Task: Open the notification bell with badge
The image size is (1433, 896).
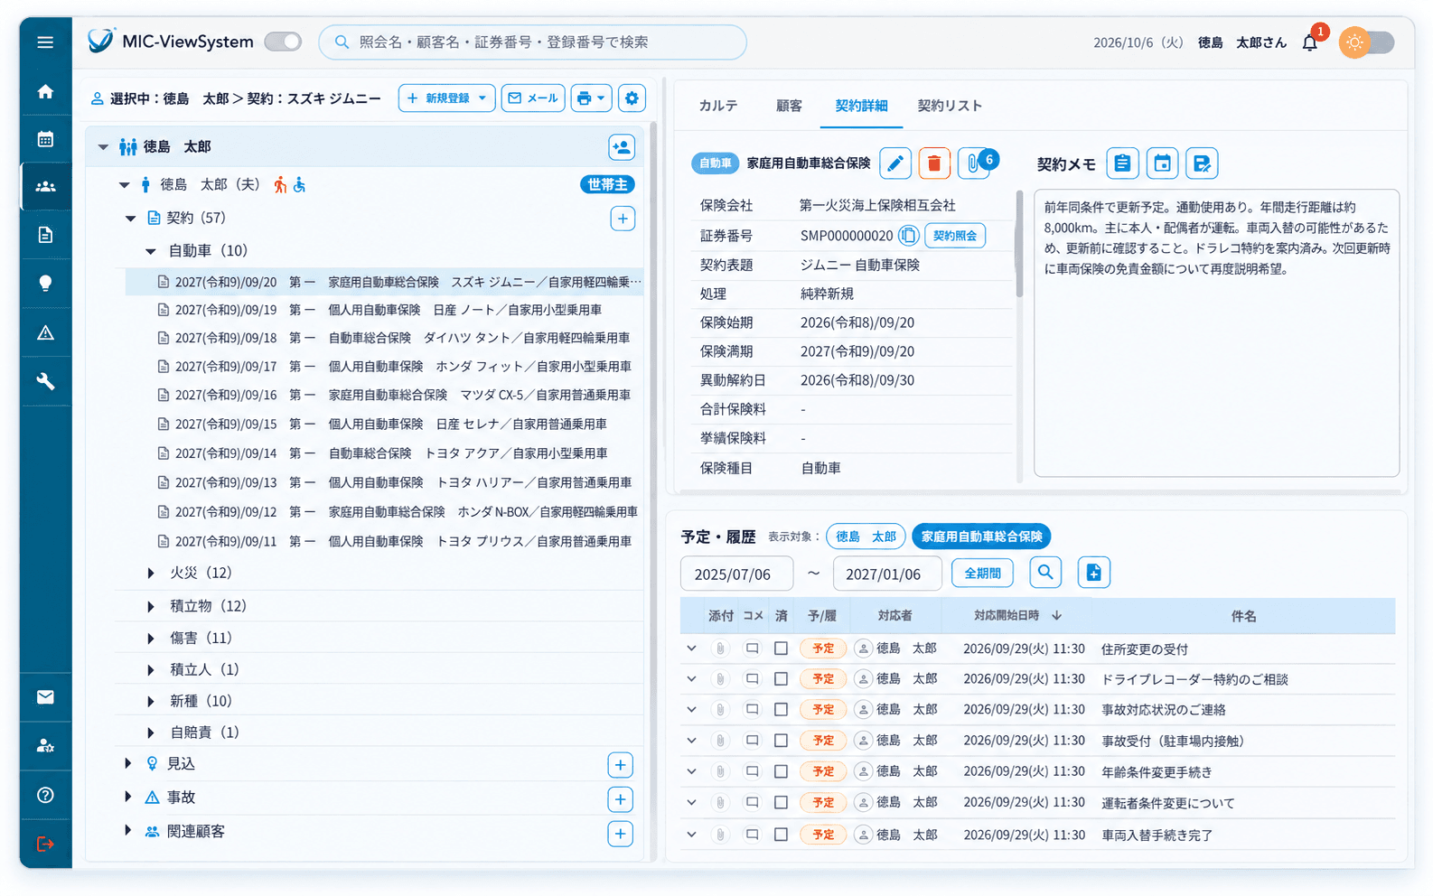Action: pyautogui.click(x=1310, y=42)
